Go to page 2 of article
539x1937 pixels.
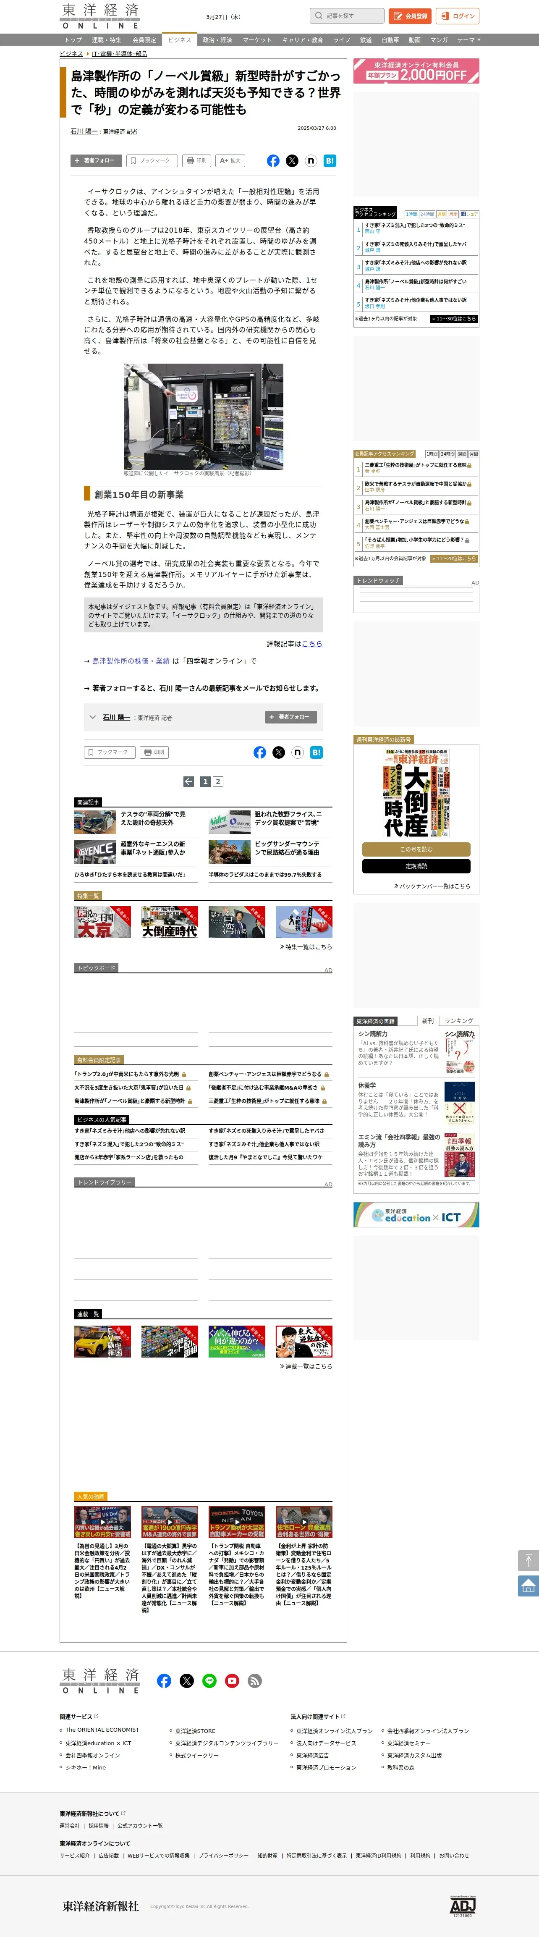(218, 781)
